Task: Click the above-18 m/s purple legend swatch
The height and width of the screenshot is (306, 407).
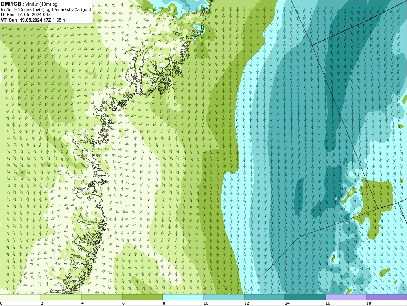Action: pyautogui.click(x=386, y=297)
